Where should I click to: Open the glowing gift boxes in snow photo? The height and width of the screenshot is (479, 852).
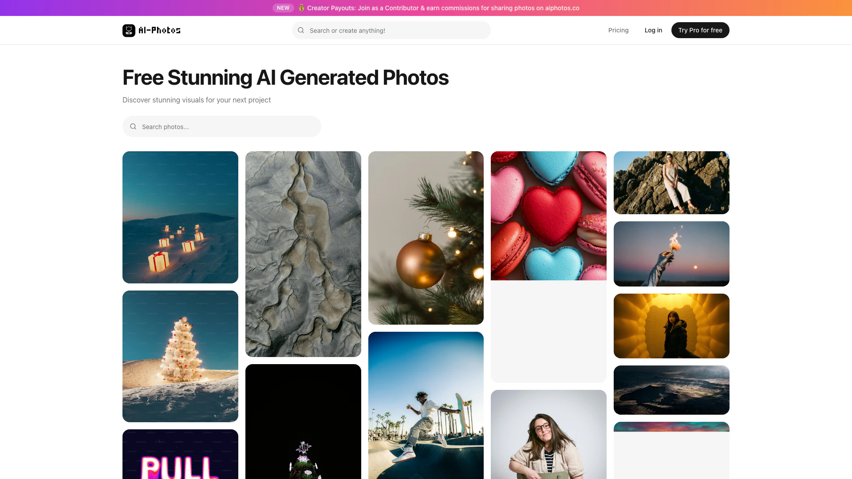click(180, 217)
